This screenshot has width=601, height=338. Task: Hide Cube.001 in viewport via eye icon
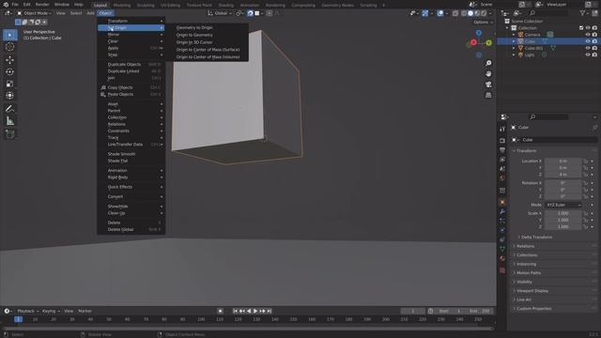point(588,48)
